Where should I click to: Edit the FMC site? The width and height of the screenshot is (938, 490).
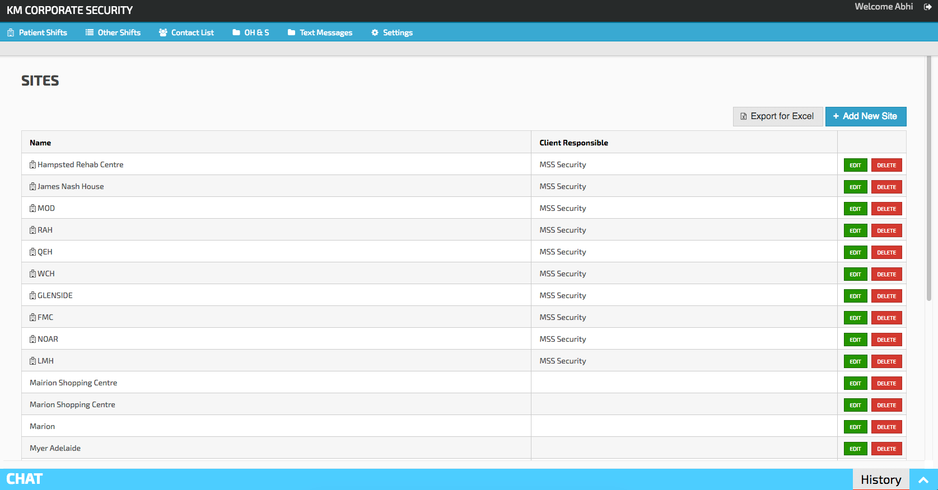pyautogui.click(x=856, y=318)
